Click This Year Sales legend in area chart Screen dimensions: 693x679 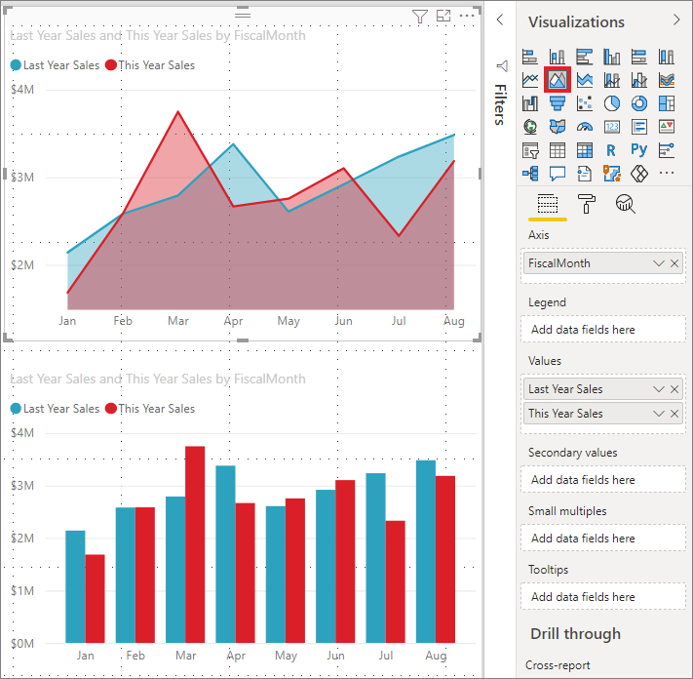tap(150, 65)
